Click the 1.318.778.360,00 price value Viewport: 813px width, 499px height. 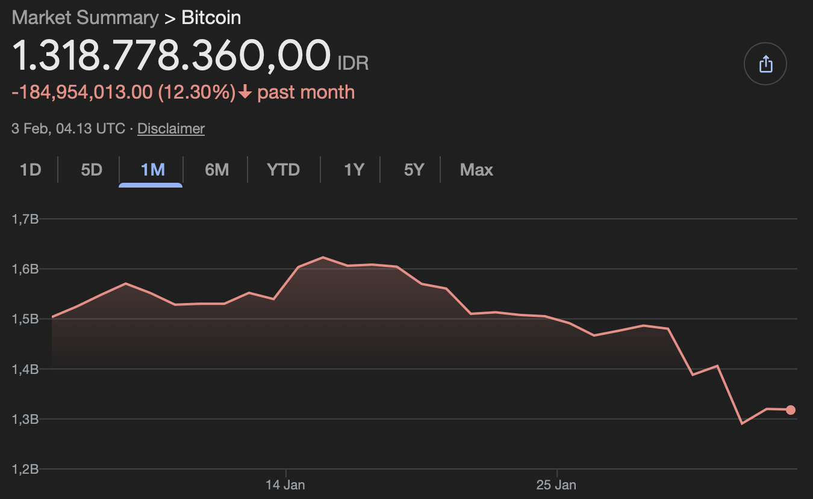172,55
